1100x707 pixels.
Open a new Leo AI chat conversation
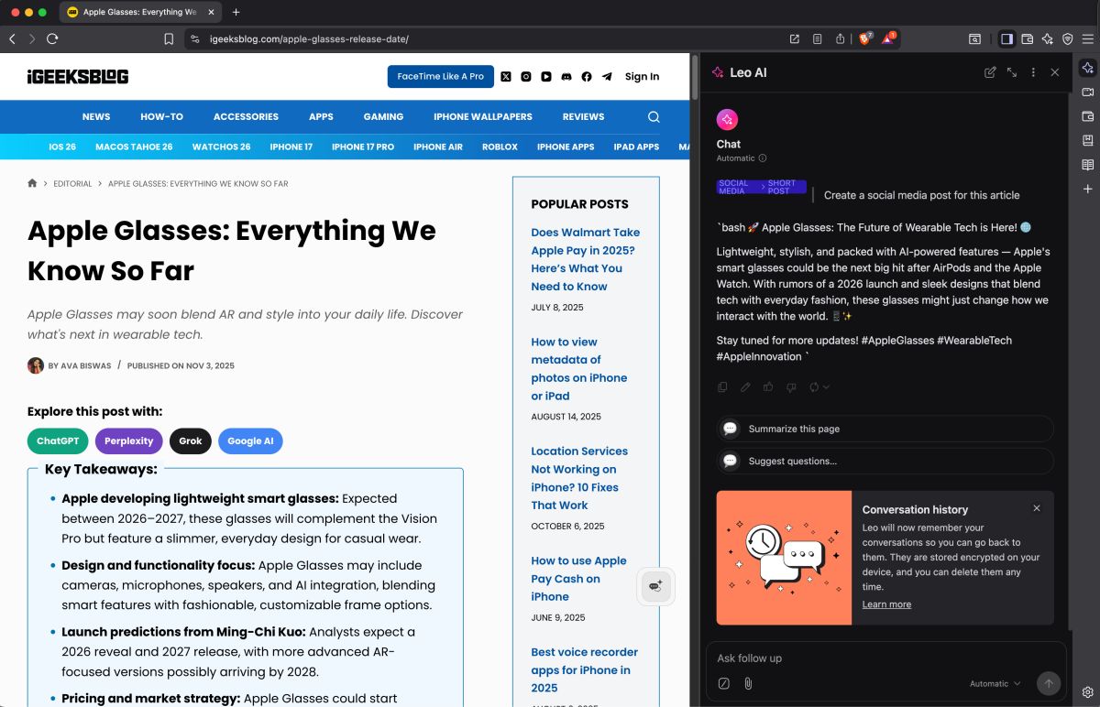pyautogui.click(x=991, y=72)
